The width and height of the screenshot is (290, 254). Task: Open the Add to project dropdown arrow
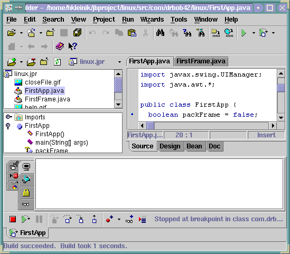21,62
